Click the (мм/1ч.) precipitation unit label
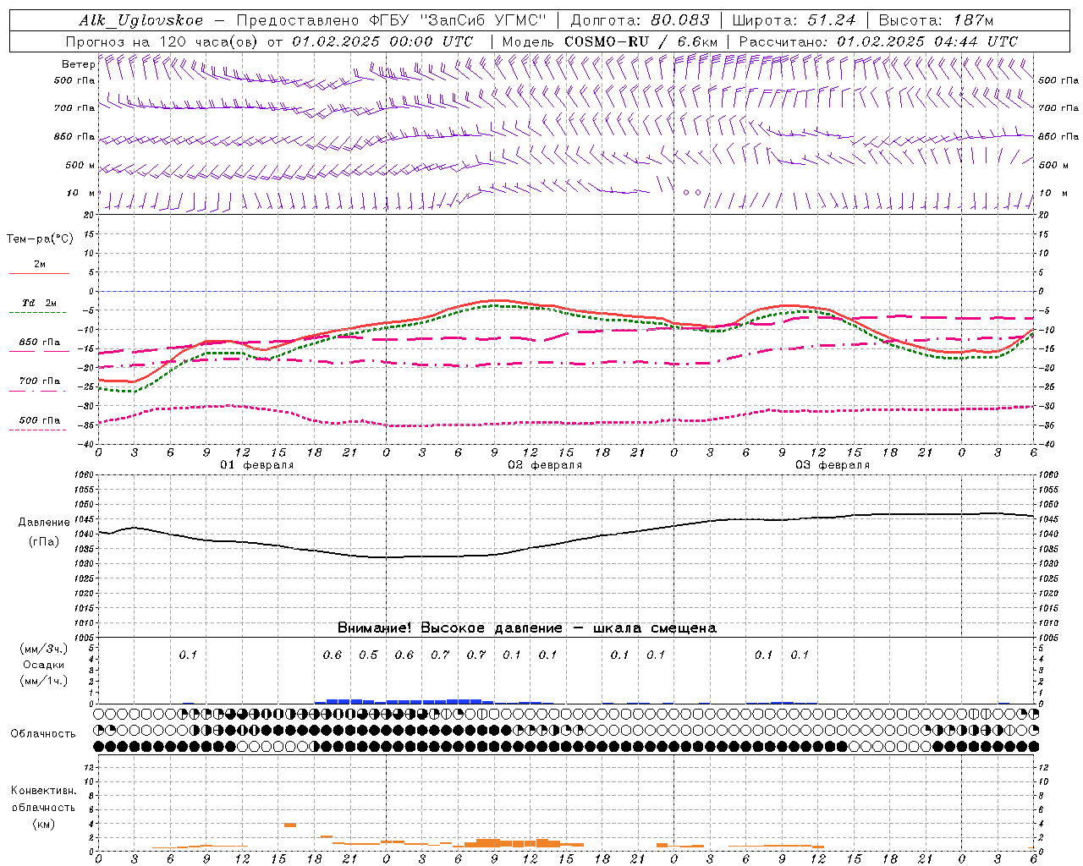The image size is (1083, 866). coord(44,681)
